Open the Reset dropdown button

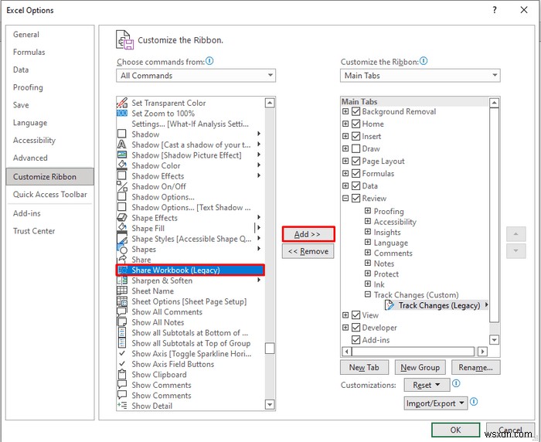point(427,385)
